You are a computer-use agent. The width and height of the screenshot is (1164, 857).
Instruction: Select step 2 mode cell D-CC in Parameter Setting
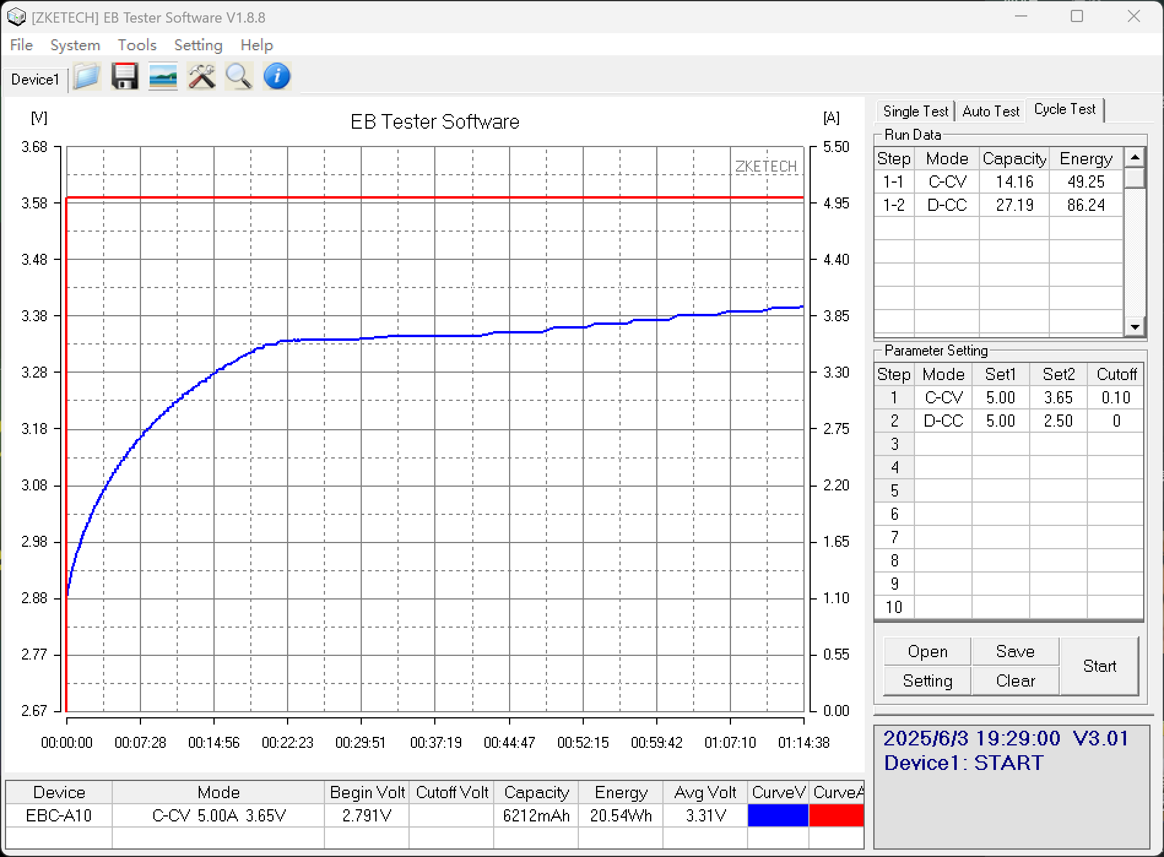[943, 421]
